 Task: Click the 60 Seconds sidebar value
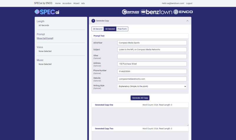[x=44, y=25]
